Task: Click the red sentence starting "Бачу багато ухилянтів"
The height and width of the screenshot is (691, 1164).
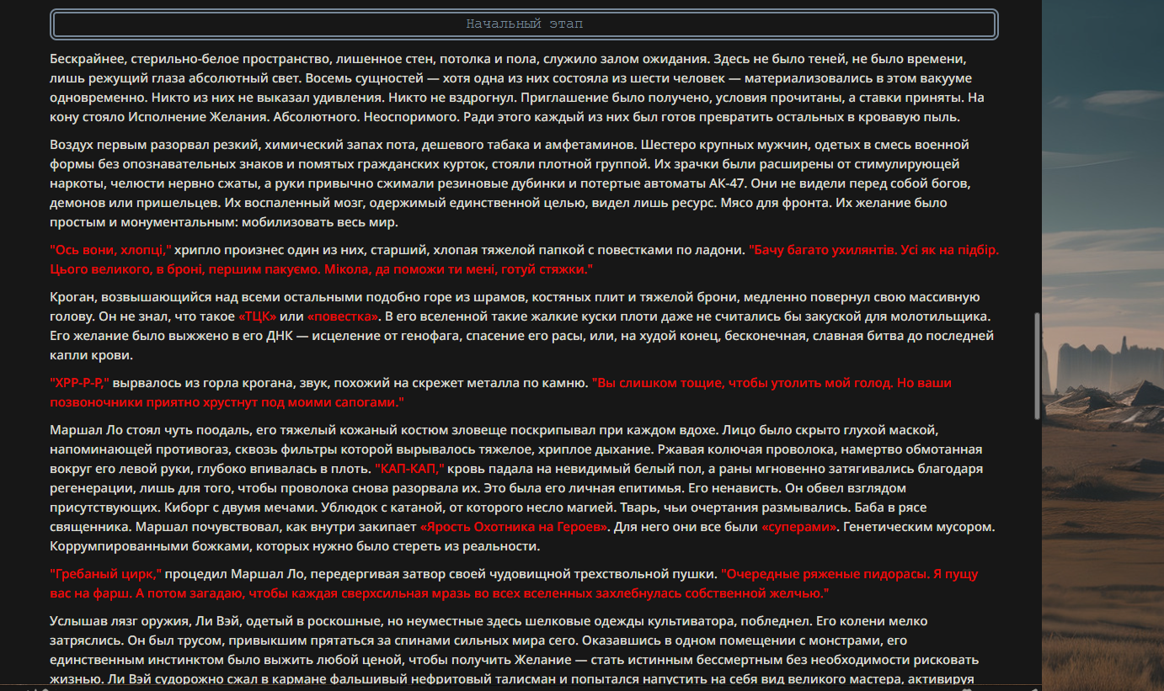Action: [x=525, y=259]
